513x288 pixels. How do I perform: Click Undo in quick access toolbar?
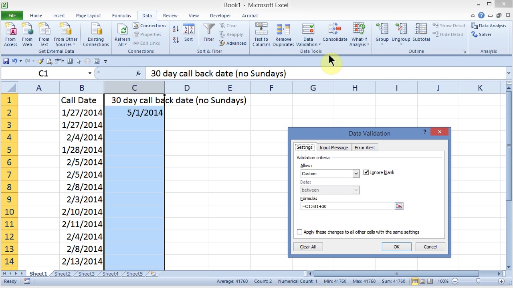point(15,61)
